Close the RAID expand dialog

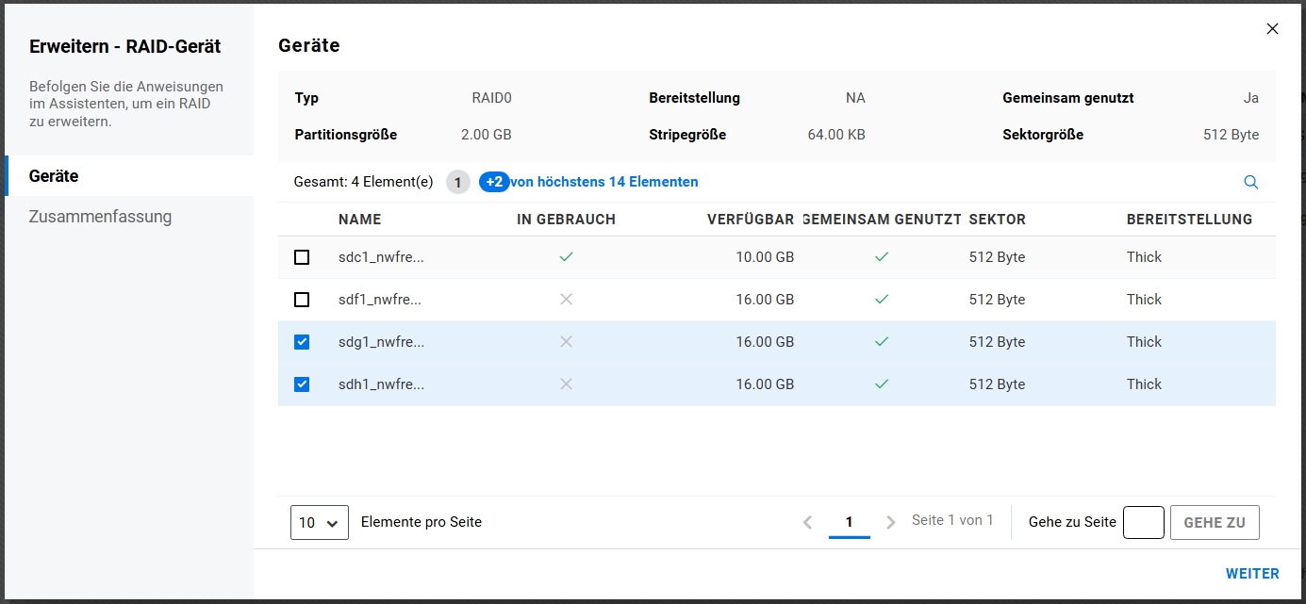point(1272,29)
